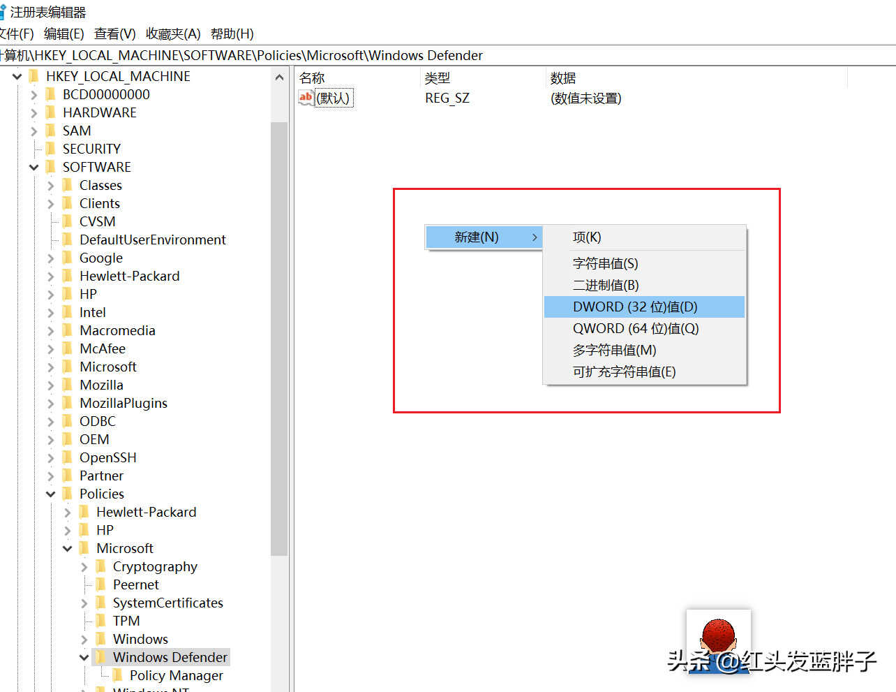Click the Peernet folder icon
This screenshot has width=896, height=692.
click(100, 584)
